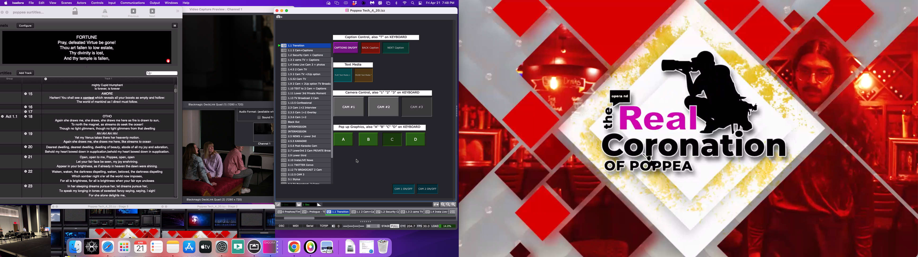Open System Preferences from dock
Screen dimensions: 918x257
[222, 247]
